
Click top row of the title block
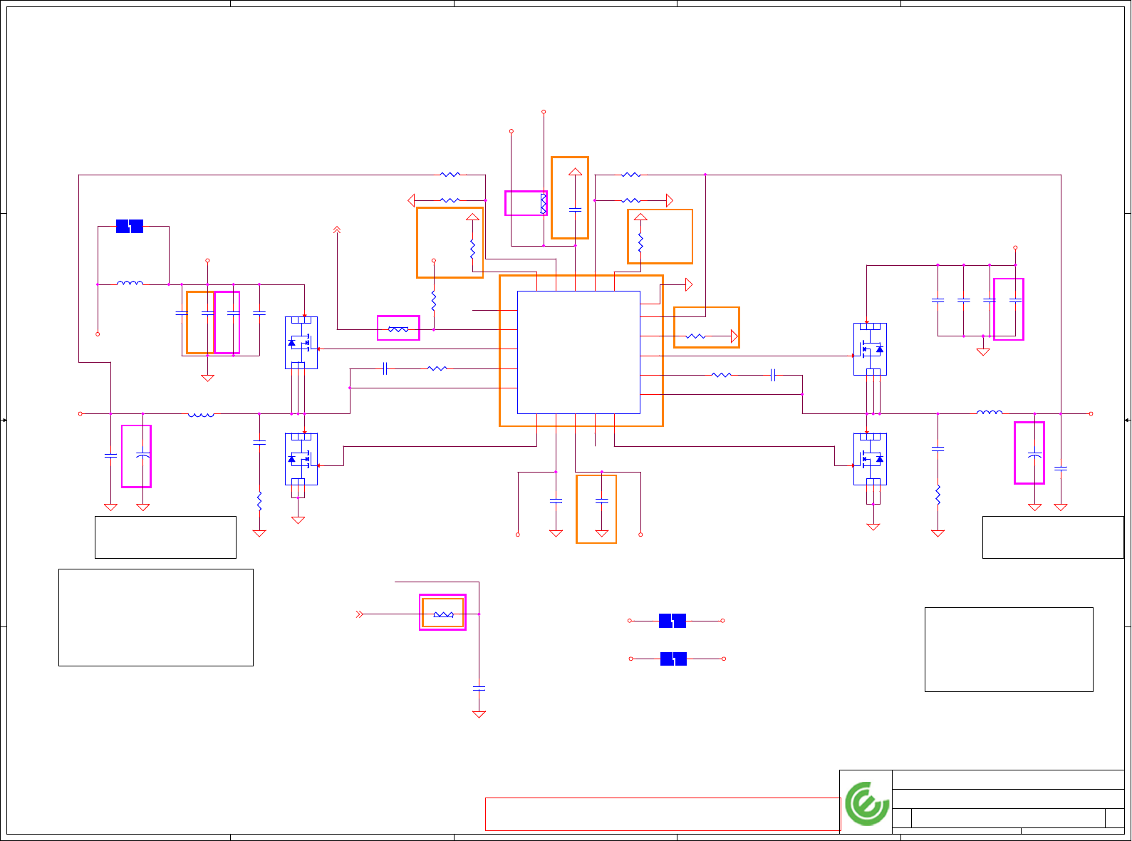[1008, 780]
